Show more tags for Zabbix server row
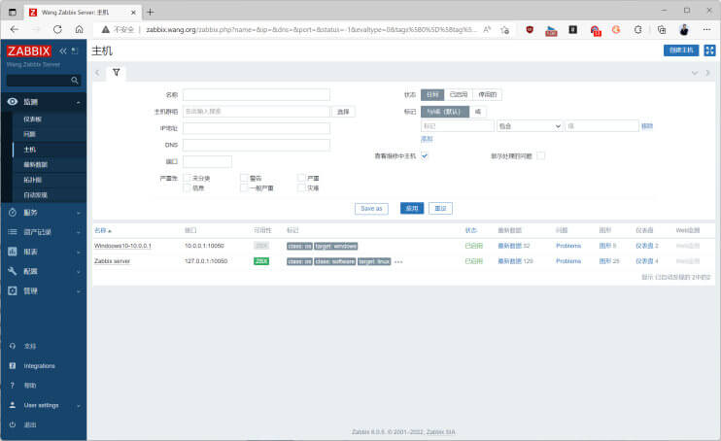The width and height of the screenshot is (721, 441). pos(398,261)
